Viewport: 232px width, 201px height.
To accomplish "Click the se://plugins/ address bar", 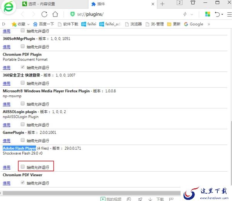I will point(90,14).
